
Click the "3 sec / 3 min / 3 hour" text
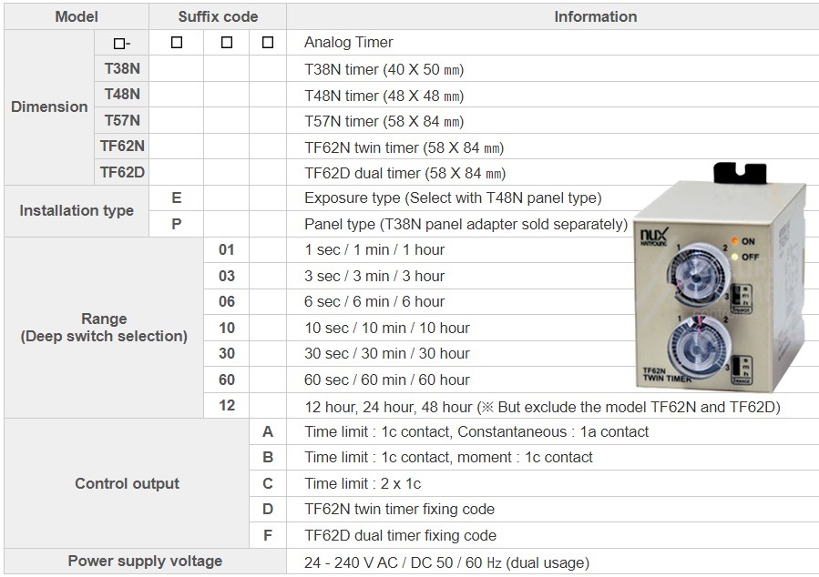click(374, 276)
